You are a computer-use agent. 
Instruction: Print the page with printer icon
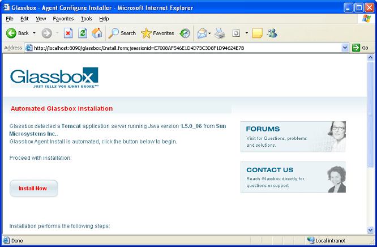[x=220, y=33]
